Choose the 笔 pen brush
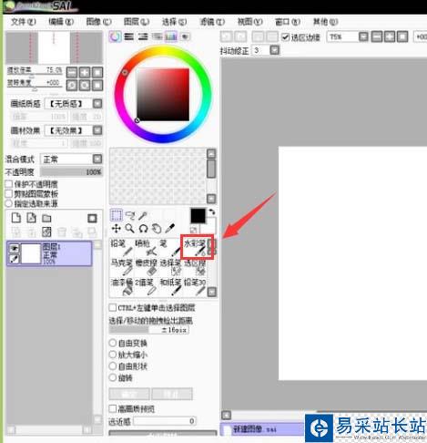This screenshot has width=427, height=443. tap(170, 247)
